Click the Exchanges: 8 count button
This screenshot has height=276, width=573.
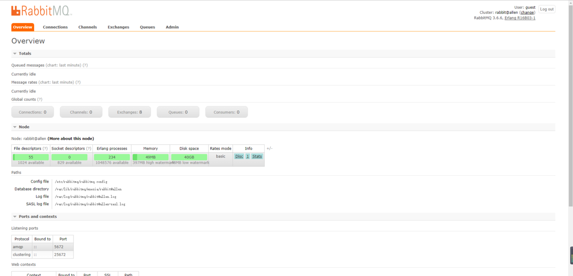coord(130,112)
